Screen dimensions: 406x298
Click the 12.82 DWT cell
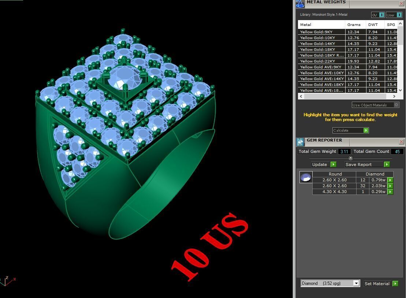(x=375, y=61)
